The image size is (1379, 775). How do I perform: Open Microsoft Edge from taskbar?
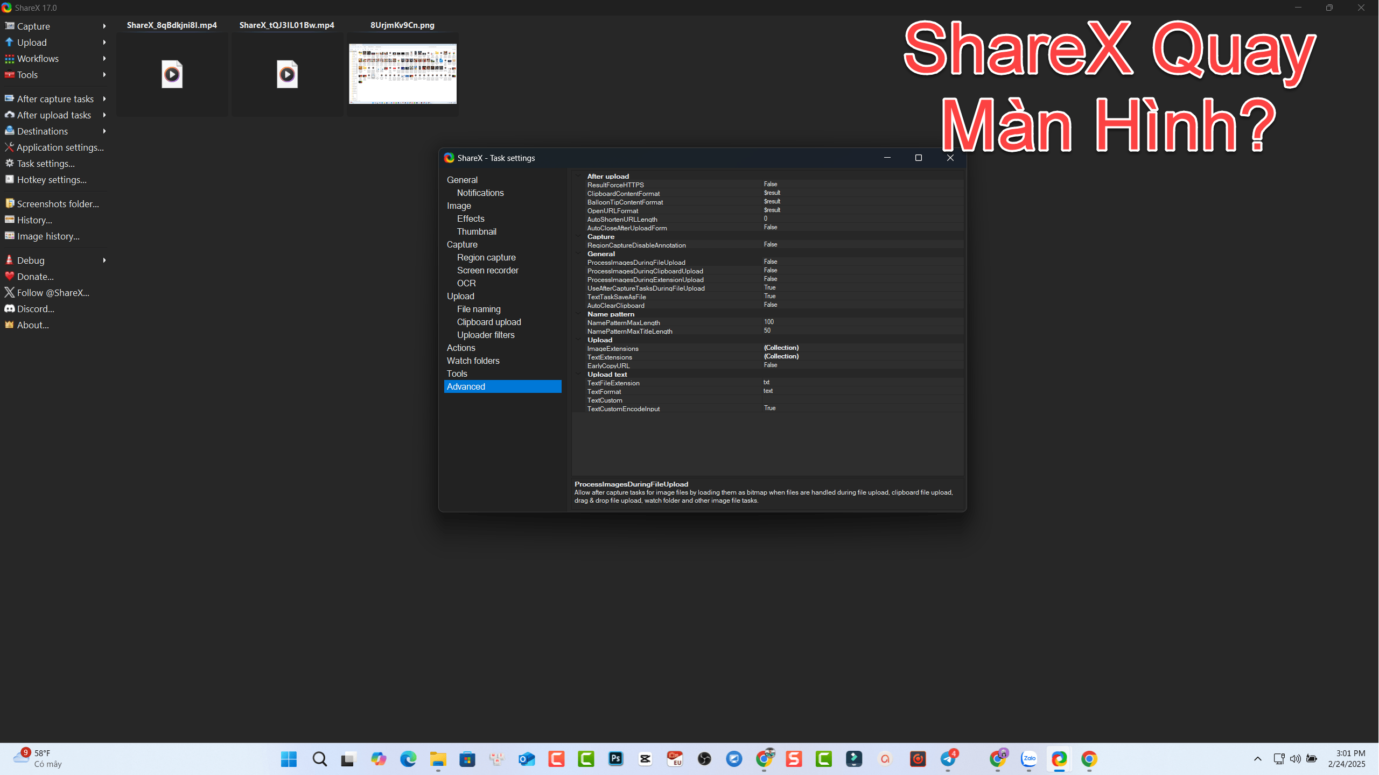coord(408,759)
